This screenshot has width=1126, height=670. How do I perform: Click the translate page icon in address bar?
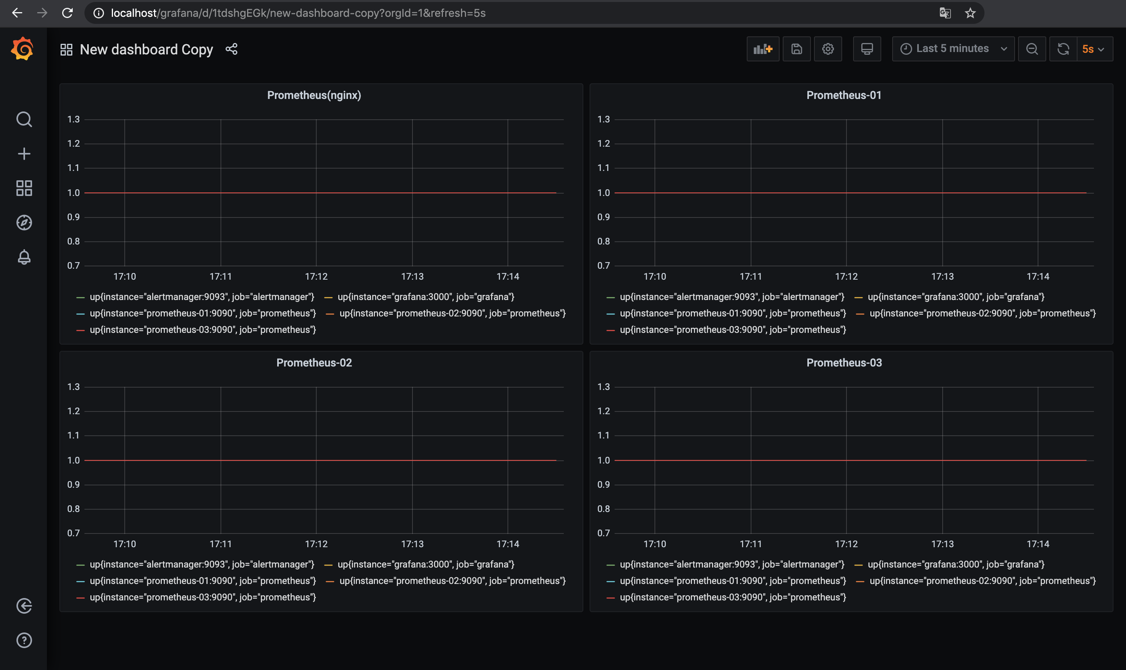945,13
